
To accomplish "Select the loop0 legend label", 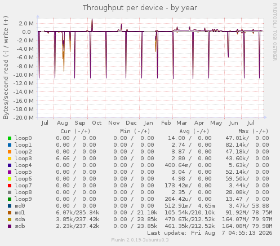I will [x=23, y=138].
